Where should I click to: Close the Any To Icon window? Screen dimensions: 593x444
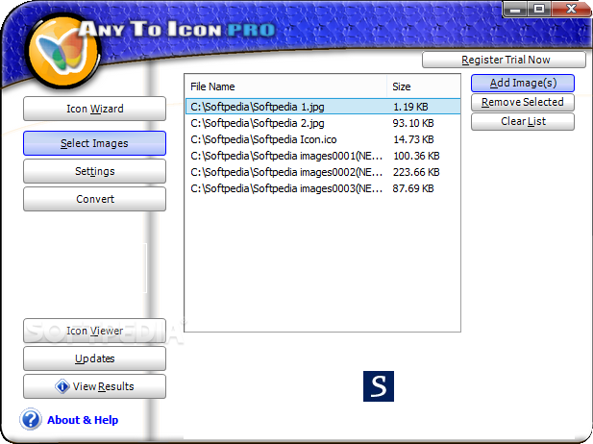point(571,9)
